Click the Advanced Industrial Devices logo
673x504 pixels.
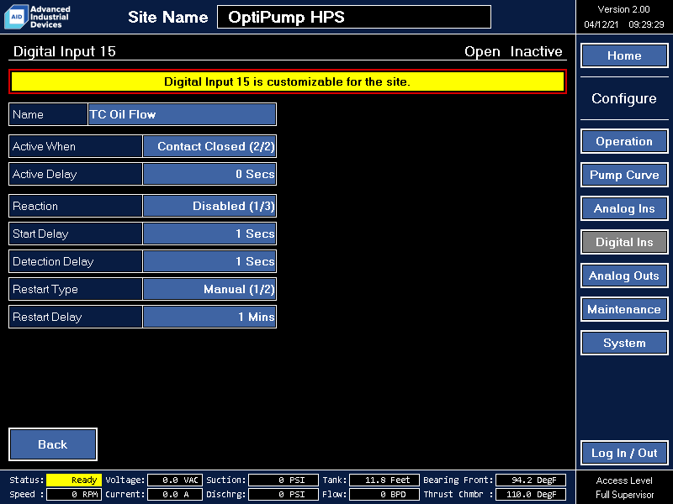pos(37,17)
